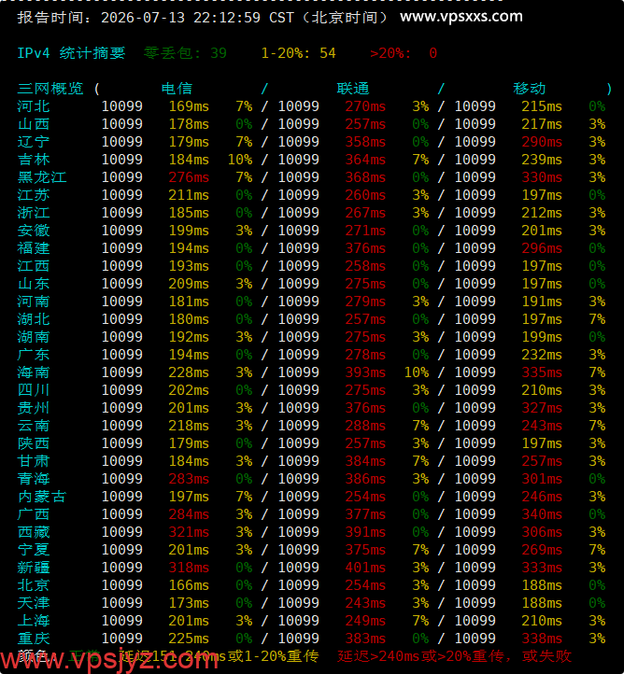Select the 甘肃 row label
624x674 pixels.
pos(34,461)
